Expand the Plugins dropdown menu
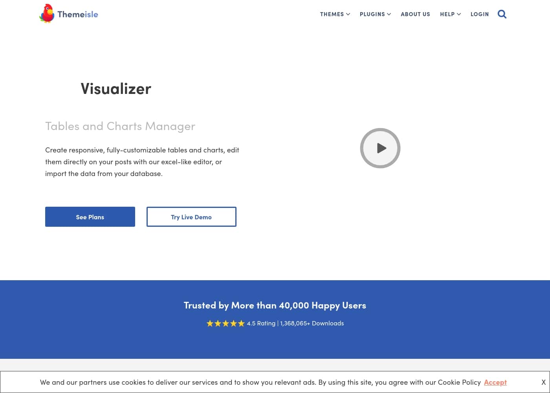The image size is (550, 393). [x=375, y=14]
